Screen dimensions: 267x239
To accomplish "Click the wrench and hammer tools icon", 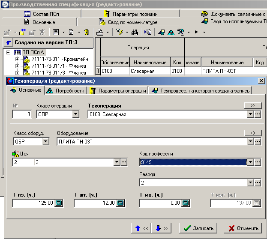I will [x=181, y=32].
